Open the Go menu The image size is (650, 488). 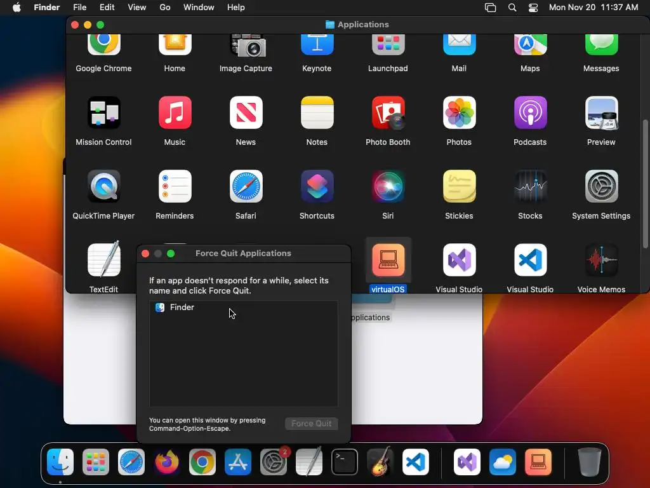tap(165, 8)
